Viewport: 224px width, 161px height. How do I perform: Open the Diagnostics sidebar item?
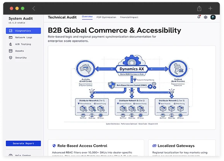click(23, 31)
